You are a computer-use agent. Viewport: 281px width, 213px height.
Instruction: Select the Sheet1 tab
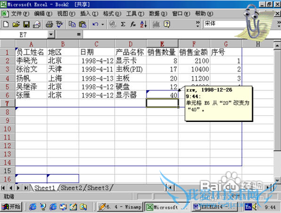click(x=45, y=188)
